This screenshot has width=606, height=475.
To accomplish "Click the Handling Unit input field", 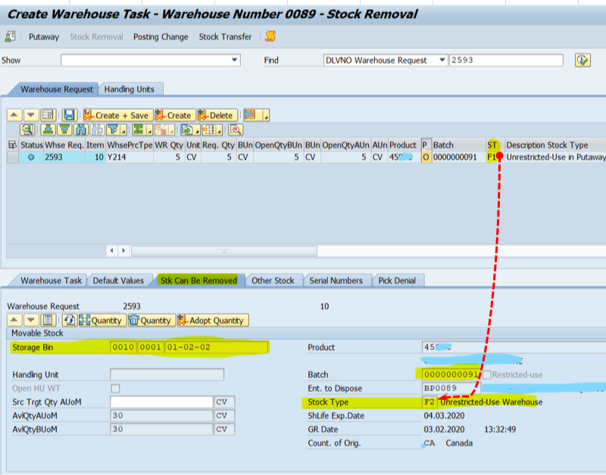I will (x=167, y=374).
